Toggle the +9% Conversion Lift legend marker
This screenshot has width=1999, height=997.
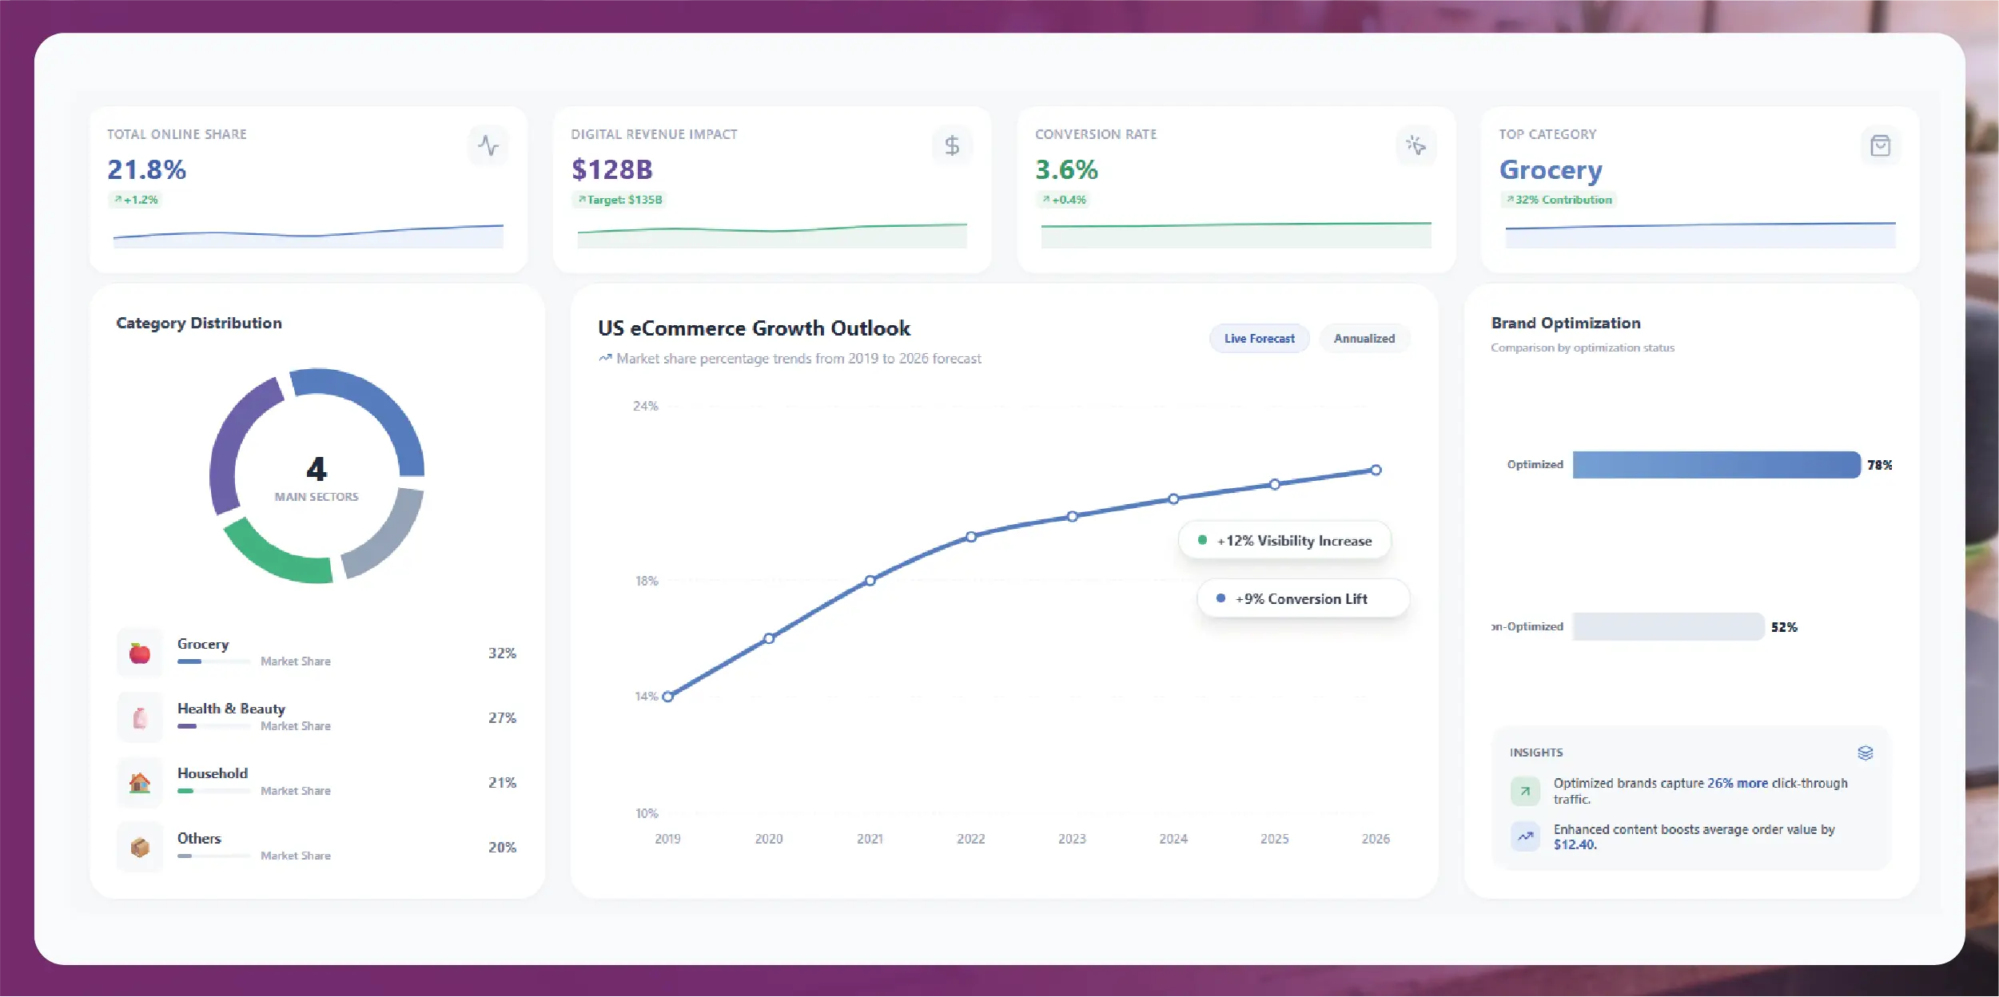(x=1219, y=598)
